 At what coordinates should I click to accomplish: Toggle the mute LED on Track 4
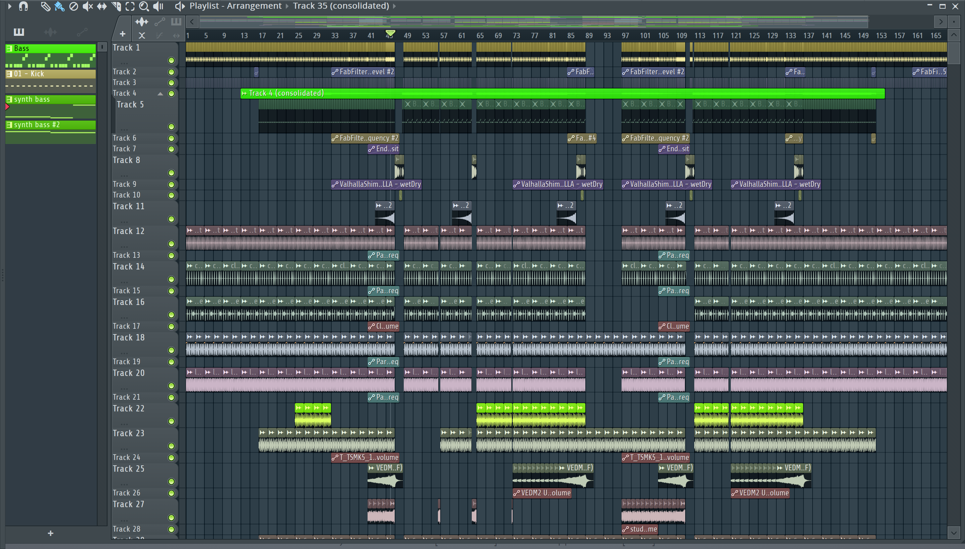171,93
